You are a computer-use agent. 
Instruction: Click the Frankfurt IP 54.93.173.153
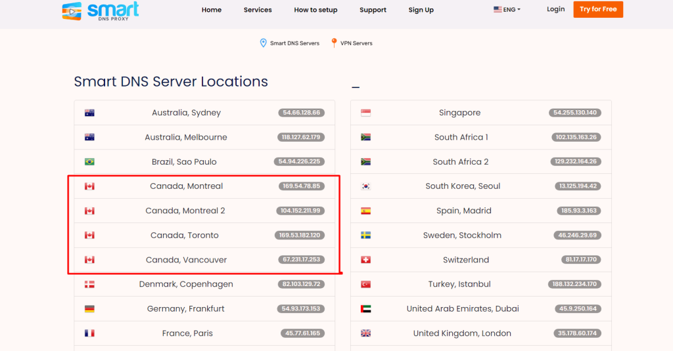(301, 308)
